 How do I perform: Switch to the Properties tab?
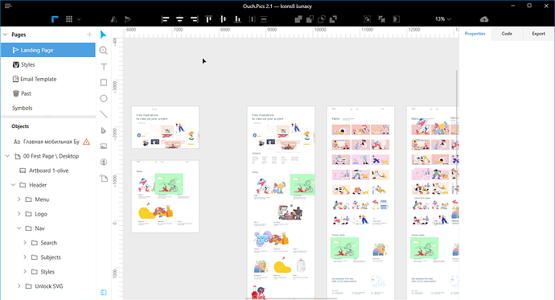[x=475, y=34]
